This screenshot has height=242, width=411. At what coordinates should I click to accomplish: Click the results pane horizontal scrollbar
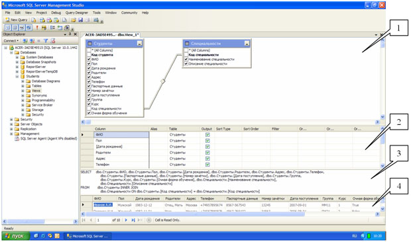click(x=231, y=214)
